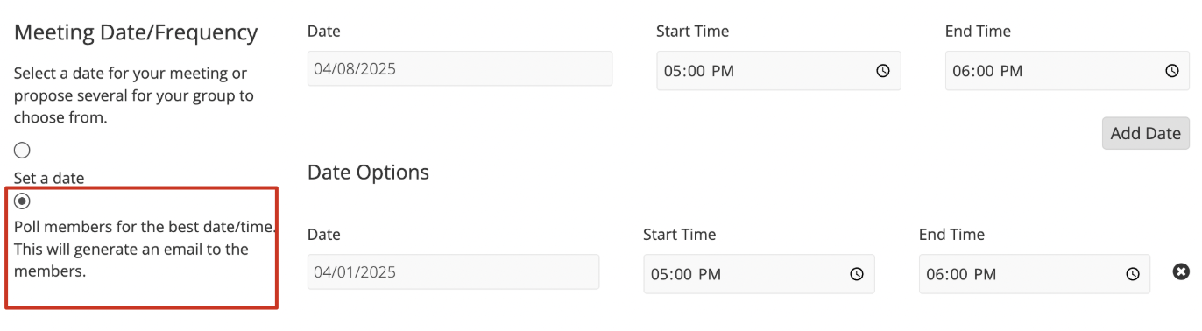The width and height of the screenshot is (1202, 331).
Task: Focus the Date Options Start Time field
Action: click(x=759, y=274)
